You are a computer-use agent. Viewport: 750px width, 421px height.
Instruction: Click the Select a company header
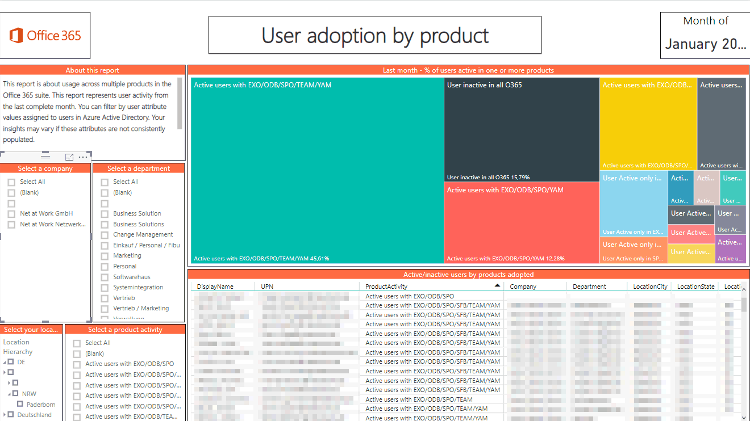point(45,169)
